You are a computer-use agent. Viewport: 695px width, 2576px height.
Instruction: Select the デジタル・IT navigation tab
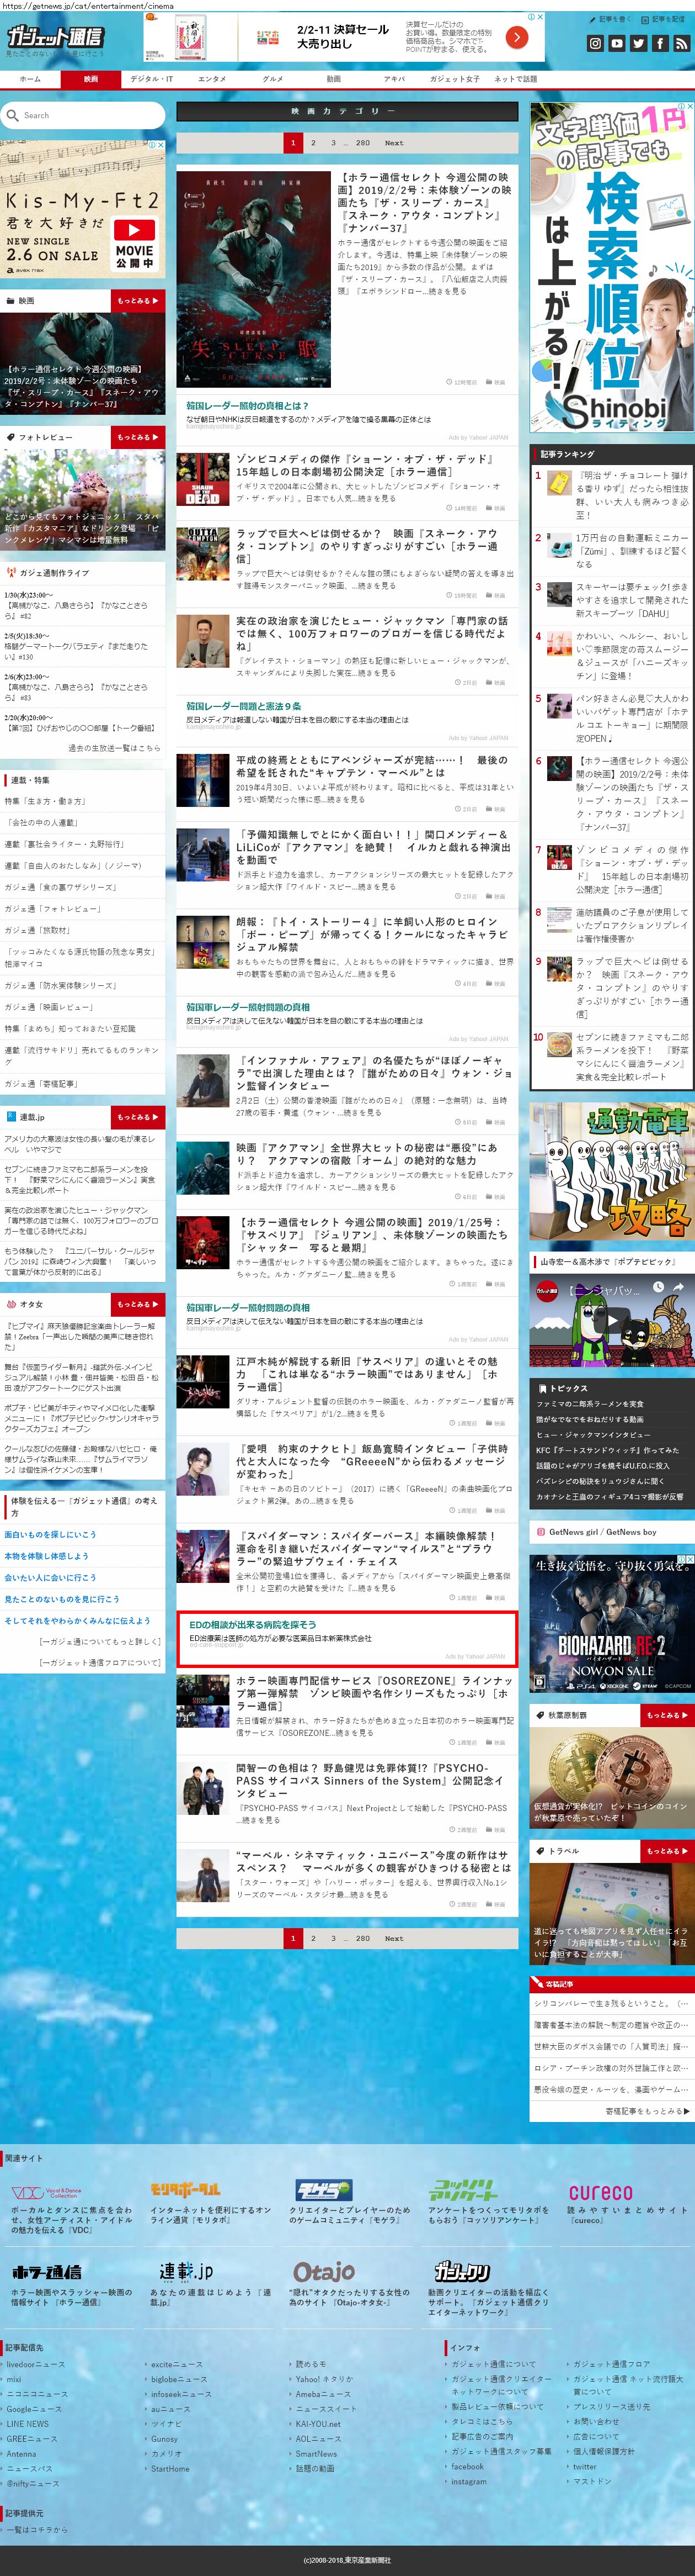pos(152,79)
